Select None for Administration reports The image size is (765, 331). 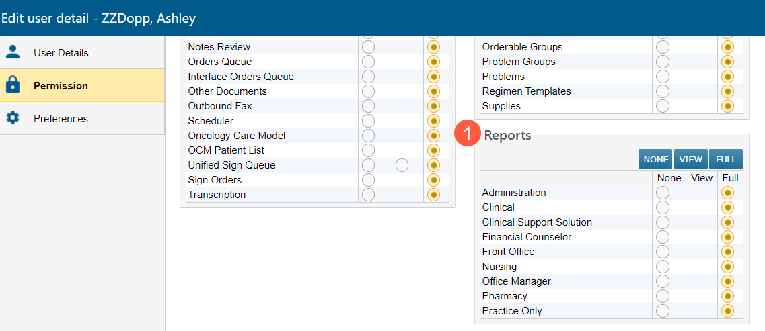(663, 193)
